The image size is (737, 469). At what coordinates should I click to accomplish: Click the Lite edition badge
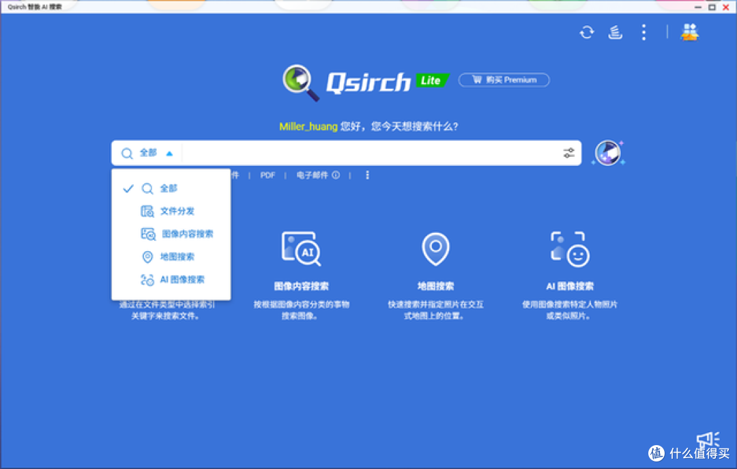pyautogui.click(x=432, y=81)
